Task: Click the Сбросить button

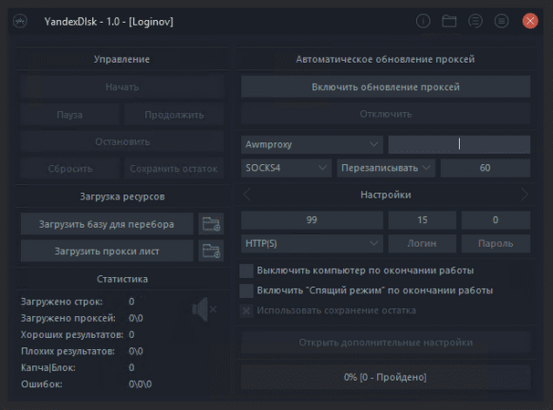Action: click(x=70, y=169)
